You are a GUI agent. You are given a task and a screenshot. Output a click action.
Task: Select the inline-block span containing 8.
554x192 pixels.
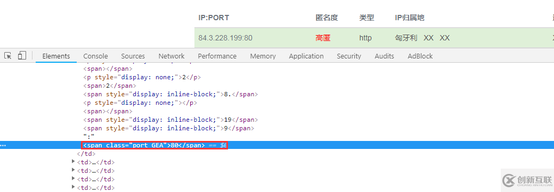click(x=170, y=94)
